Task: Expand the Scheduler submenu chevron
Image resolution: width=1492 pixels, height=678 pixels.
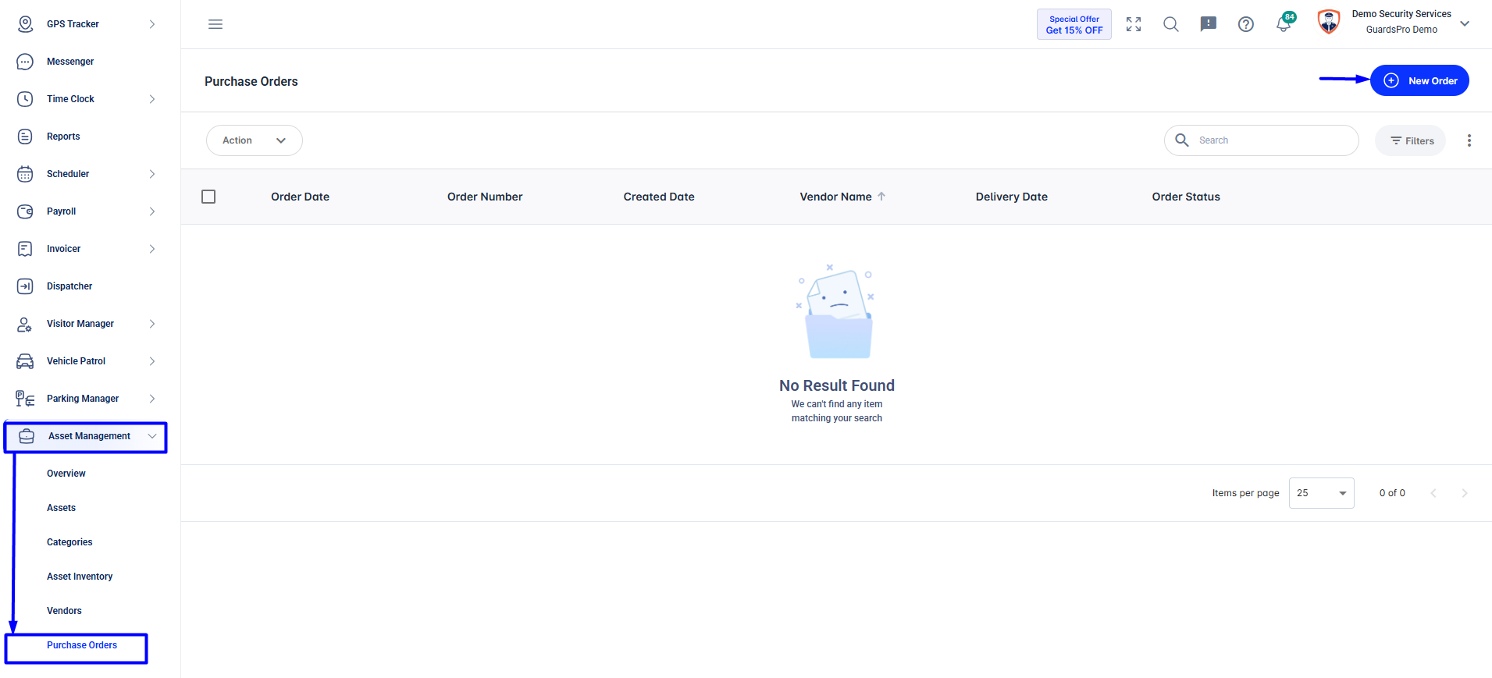Action: 152,174
